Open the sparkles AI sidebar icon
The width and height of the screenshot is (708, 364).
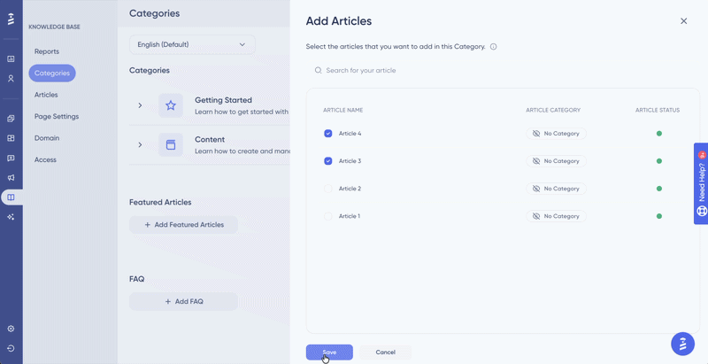point(12,217)
